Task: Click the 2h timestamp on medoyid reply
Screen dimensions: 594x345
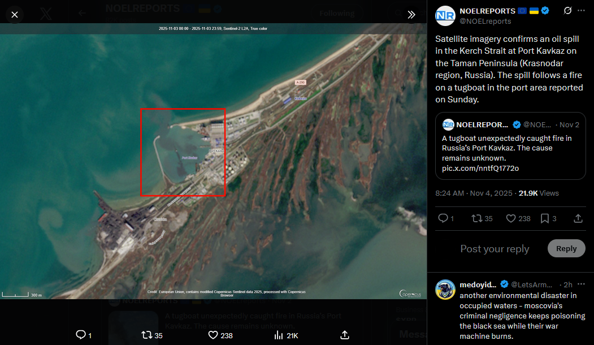Action: point(568,284)
